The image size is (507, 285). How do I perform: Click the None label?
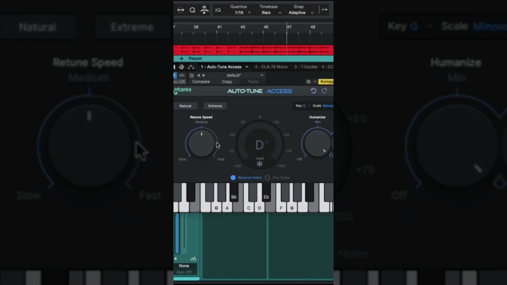click(184, 266)
